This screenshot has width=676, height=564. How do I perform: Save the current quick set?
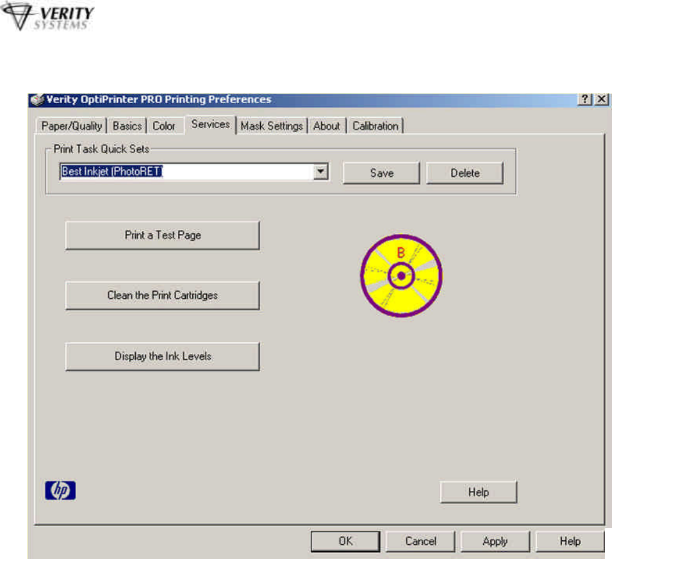[381, 173]
